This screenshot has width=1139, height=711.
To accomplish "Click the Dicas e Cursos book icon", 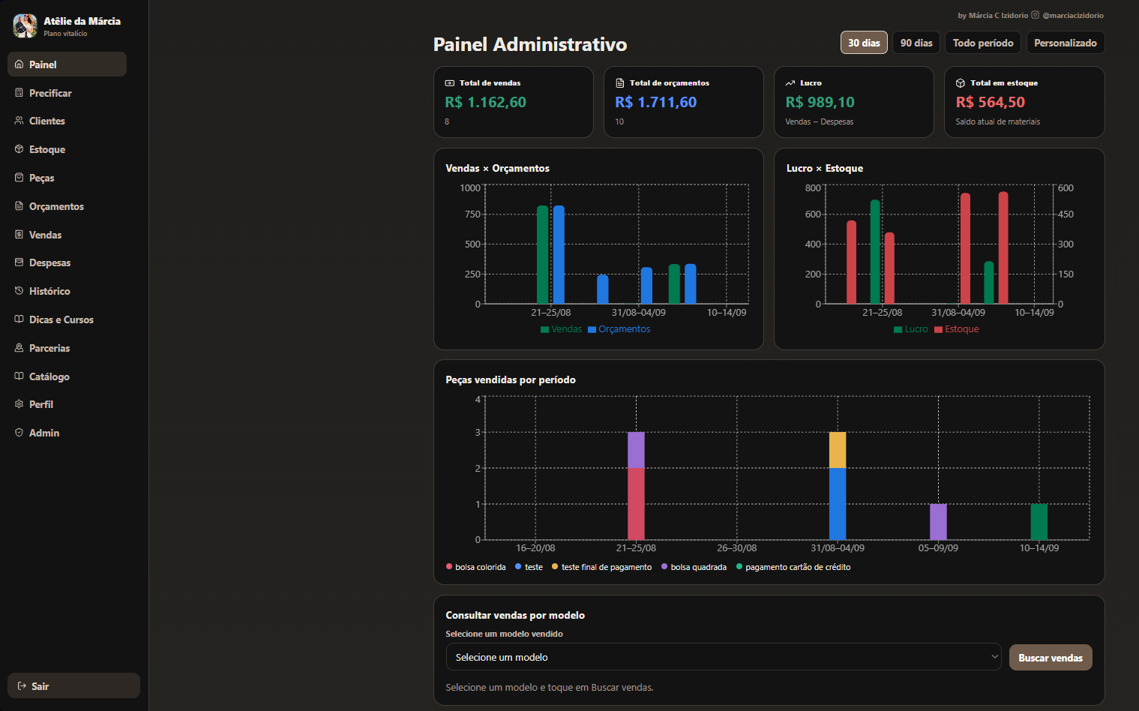I will pyautogui.click(x=19, y=319).
